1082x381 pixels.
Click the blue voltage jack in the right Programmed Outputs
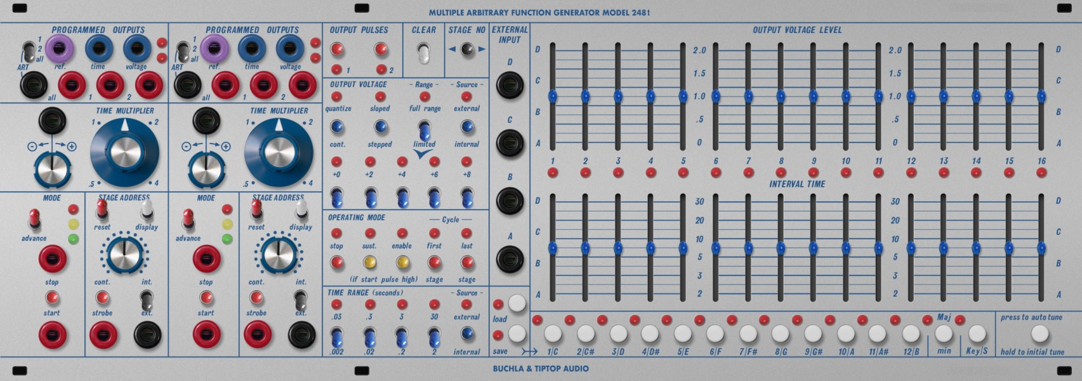click(290, 48)
